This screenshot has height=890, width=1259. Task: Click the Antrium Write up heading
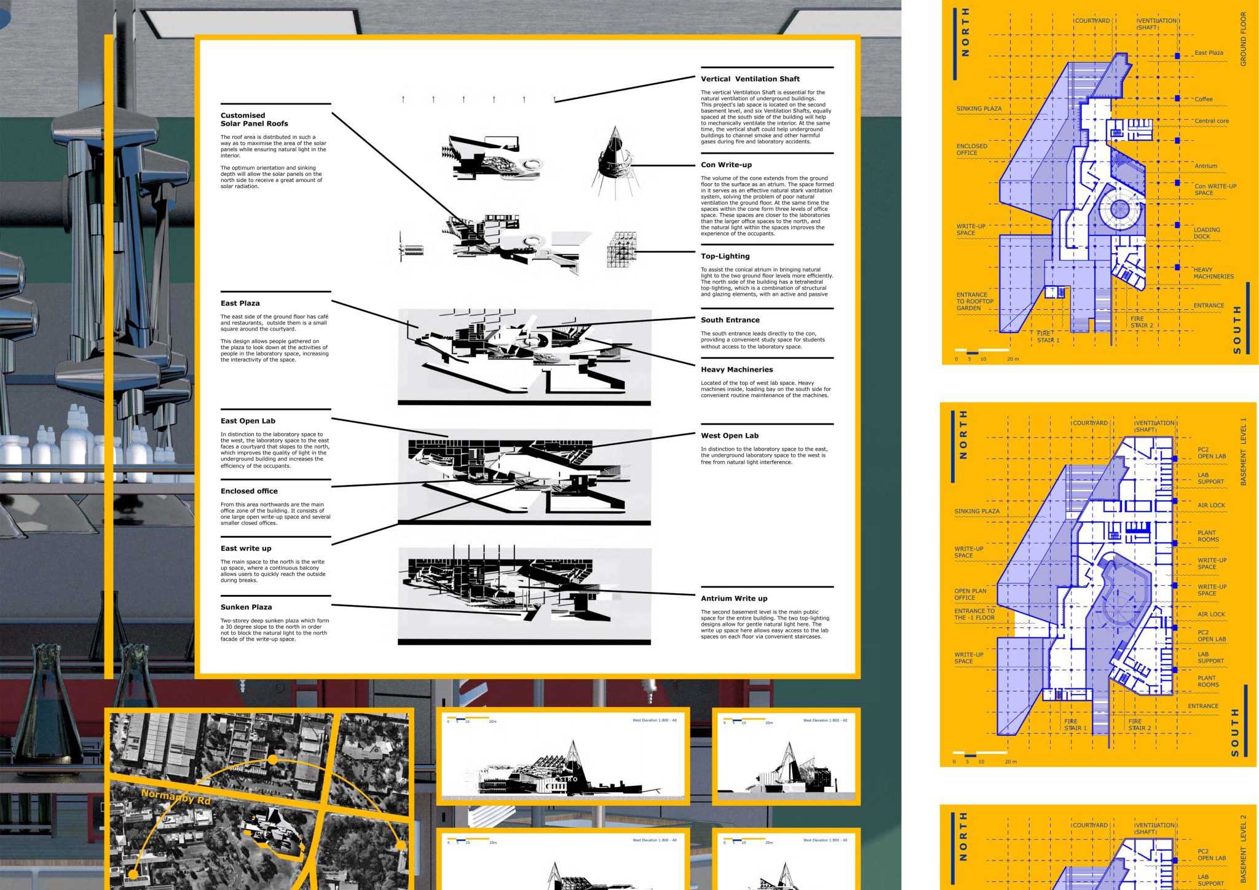click(x=734, y=598)
